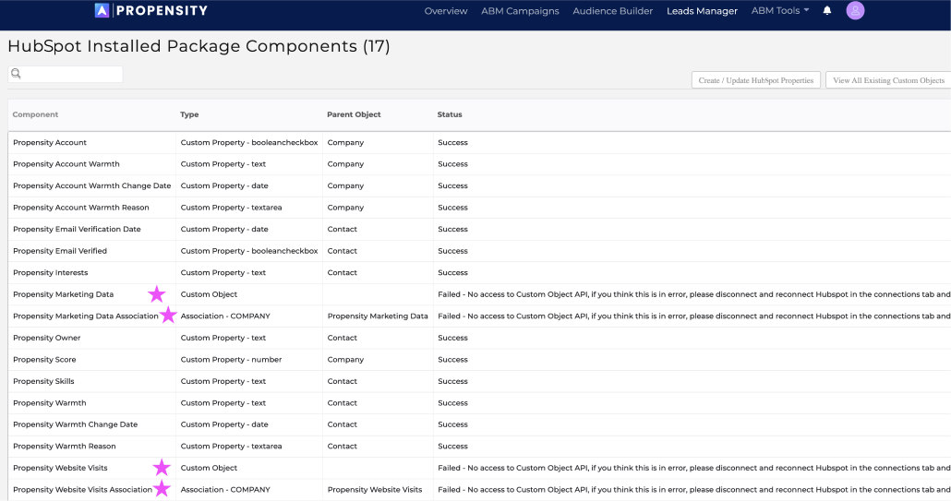The height and width of the screenshot is (501, 951).
Task: Sort by the Component column header
Action: point(35,114)
